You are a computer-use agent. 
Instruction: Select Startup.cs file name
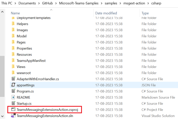[24, 103]
